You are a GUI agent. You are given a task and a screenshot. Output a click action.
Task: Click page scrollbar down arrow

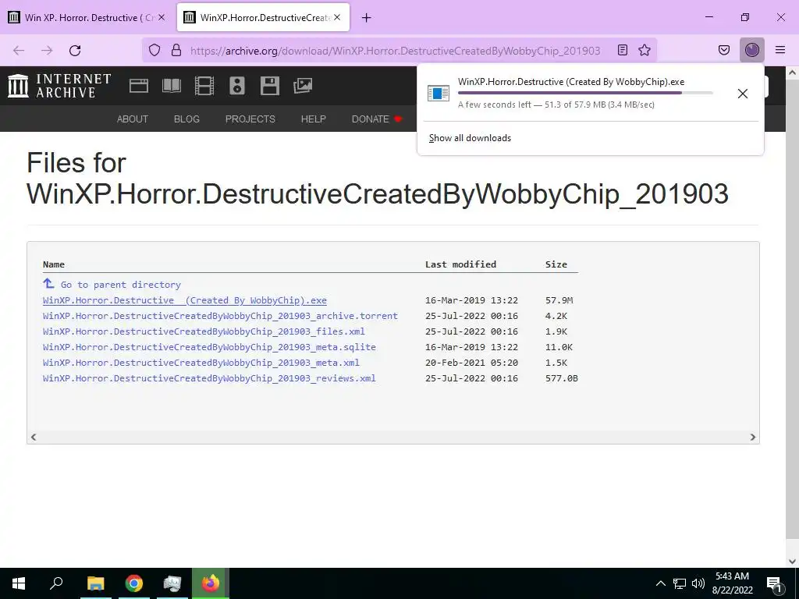click(x=792, y=562)
